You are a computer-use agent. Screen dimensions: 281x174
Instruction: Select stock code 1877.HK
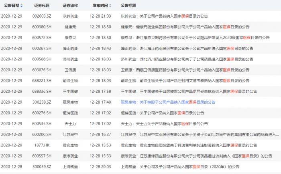point(42,145)
